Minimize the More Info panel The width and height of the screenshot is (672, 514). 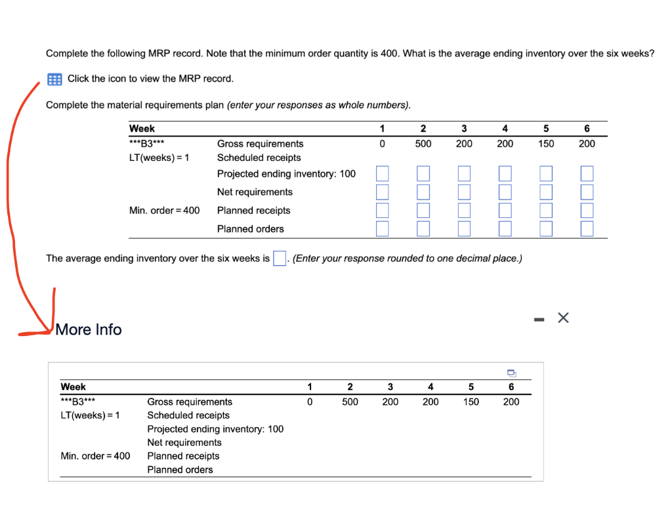tap(539, 318)
